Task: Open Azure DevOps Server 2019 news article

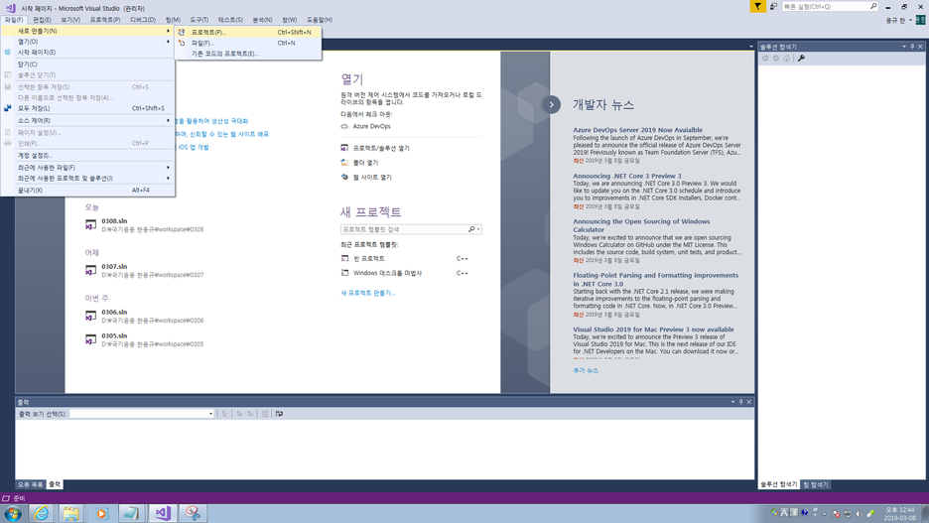Action: pyautogui.click(x=637, y=130)
